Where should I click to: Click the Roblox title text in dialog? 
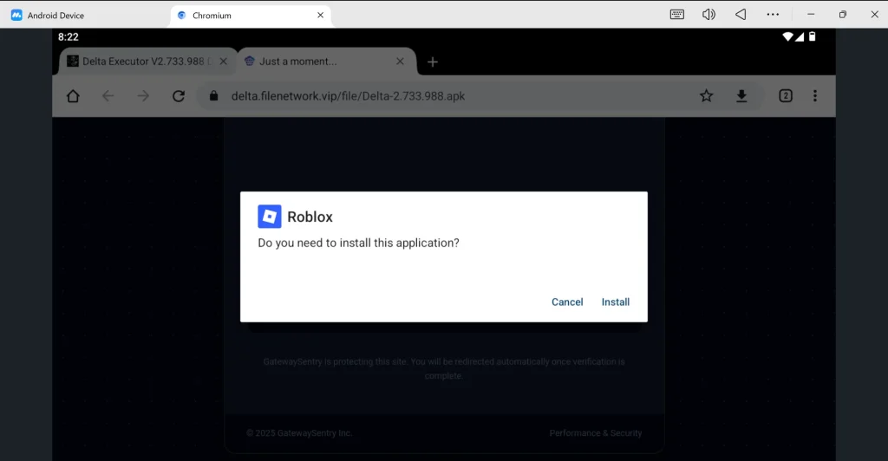[310, 217]
